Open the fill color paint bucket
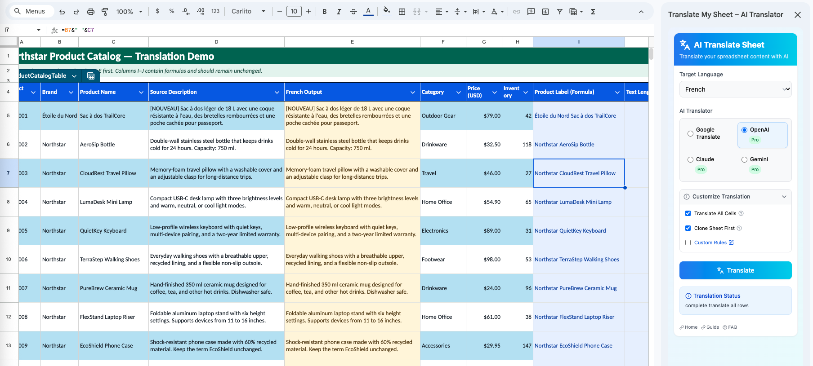The image size is (813, 366). pyautogui.click(x=387, y=11)
